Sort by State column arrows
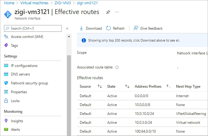 (127, 86)
